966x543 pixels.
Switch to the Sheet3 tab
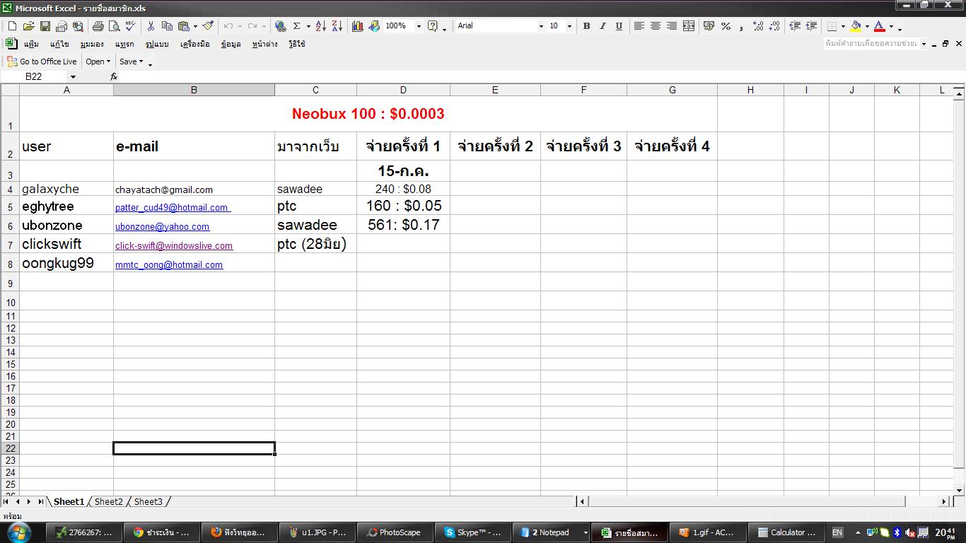pos(149,501)
